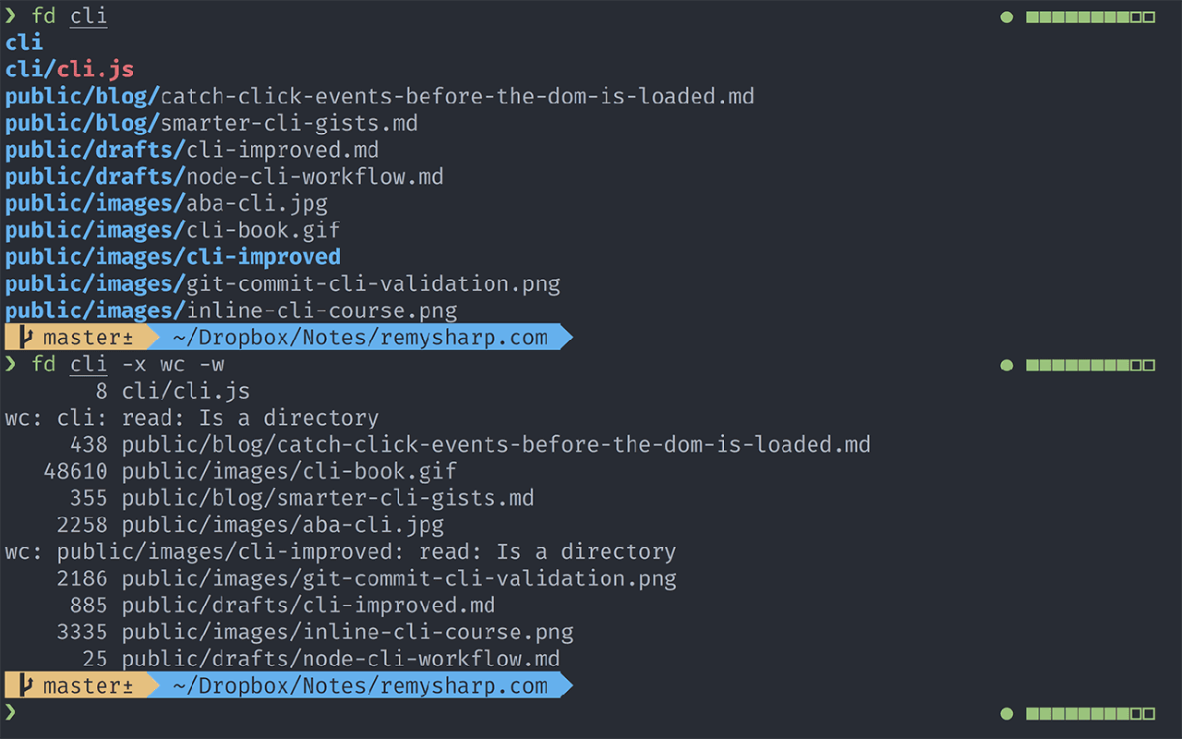Open the red 'cli.js' file in the first listing

click(x=95, y=69)
